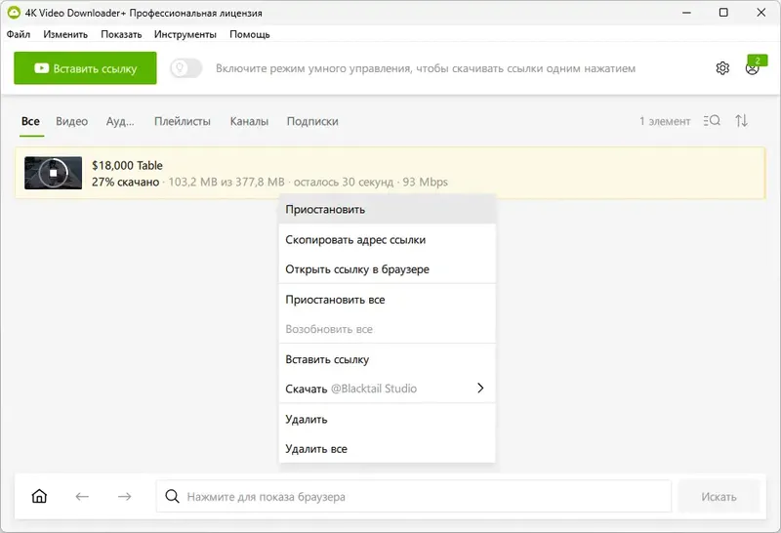Viewport: 781px width, 533px height.
Task: Choose Скопировать адрес ссылки option
Action: (355, 239)
